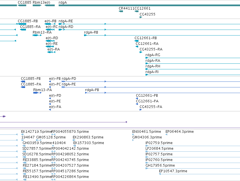240x181 pixels.
Task: Select the CG43255 gene label
Action: click(x=147, y=14)
